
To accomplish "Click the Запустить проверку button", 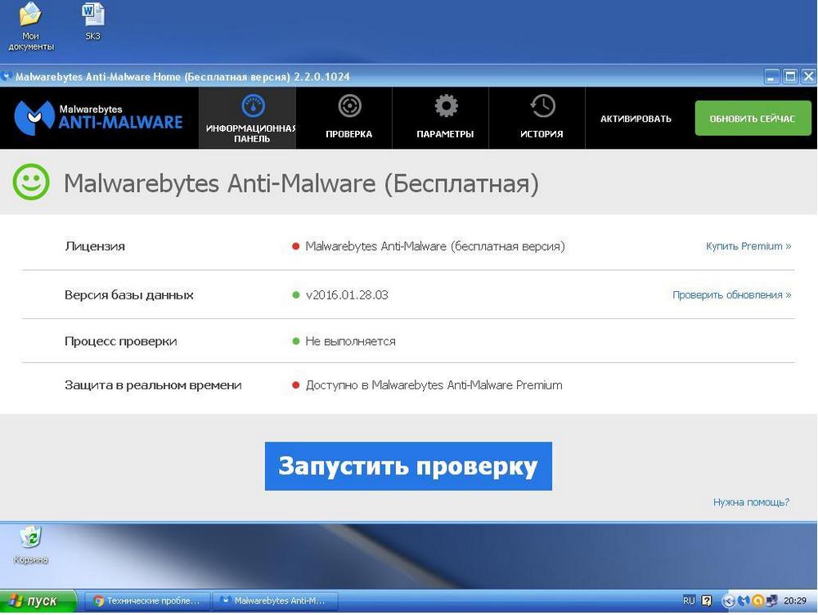I will (408, 466).
